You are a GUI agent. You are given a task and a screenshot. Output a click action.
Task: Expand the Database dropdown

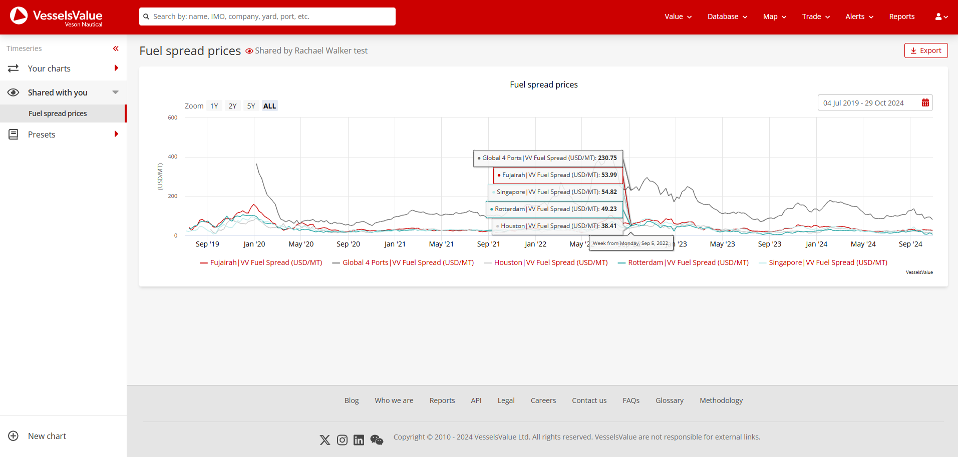727,16
